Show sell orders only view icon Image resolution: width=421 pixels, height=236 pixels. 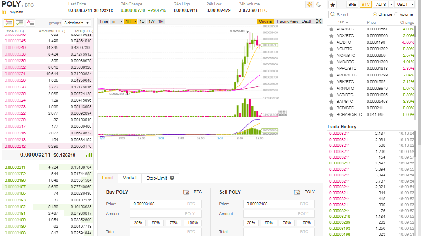coord(30,23)
